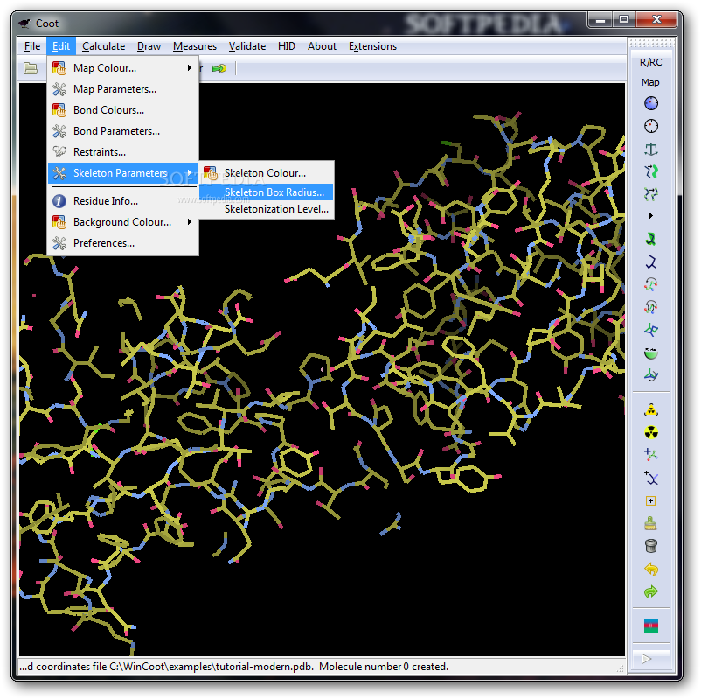This screenshot has width=701, height=699.
Task: Click the green Redo arrow
Action: (651, 591)
